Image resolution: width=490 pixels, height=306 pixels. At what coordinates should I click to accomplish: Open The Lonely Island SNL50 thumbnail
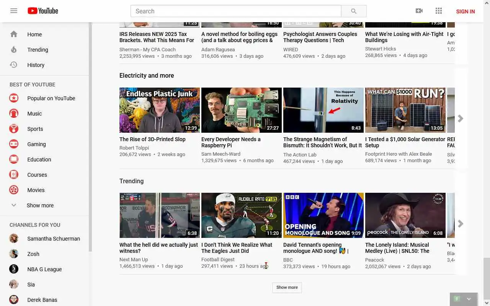[x=405, y=215]
